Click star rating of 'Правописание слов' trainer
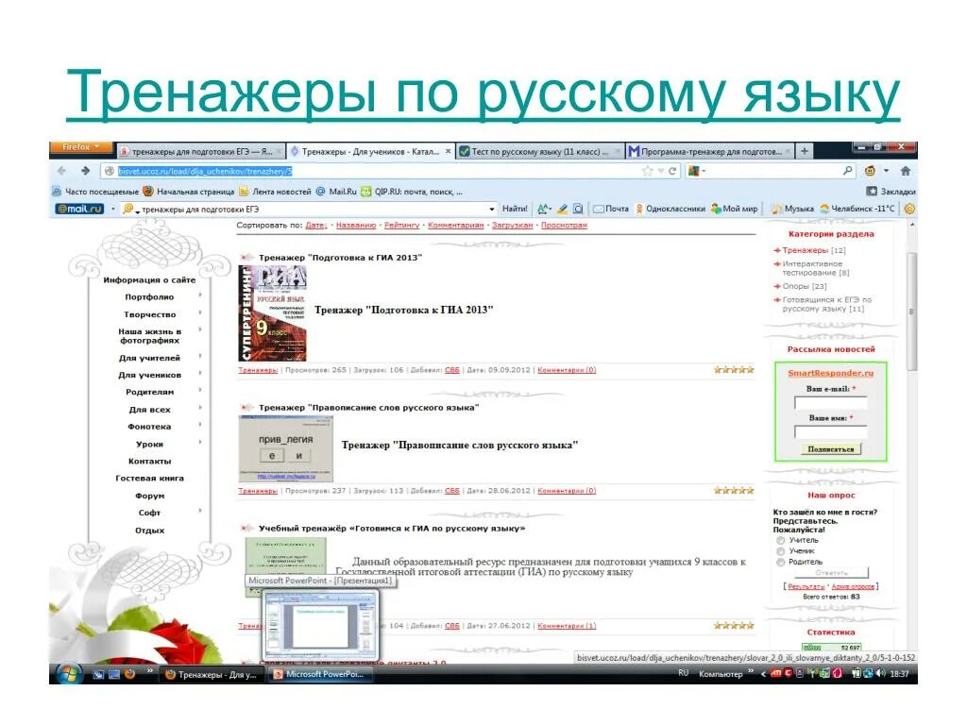This screenshot has height=725, width=967. 734,491
